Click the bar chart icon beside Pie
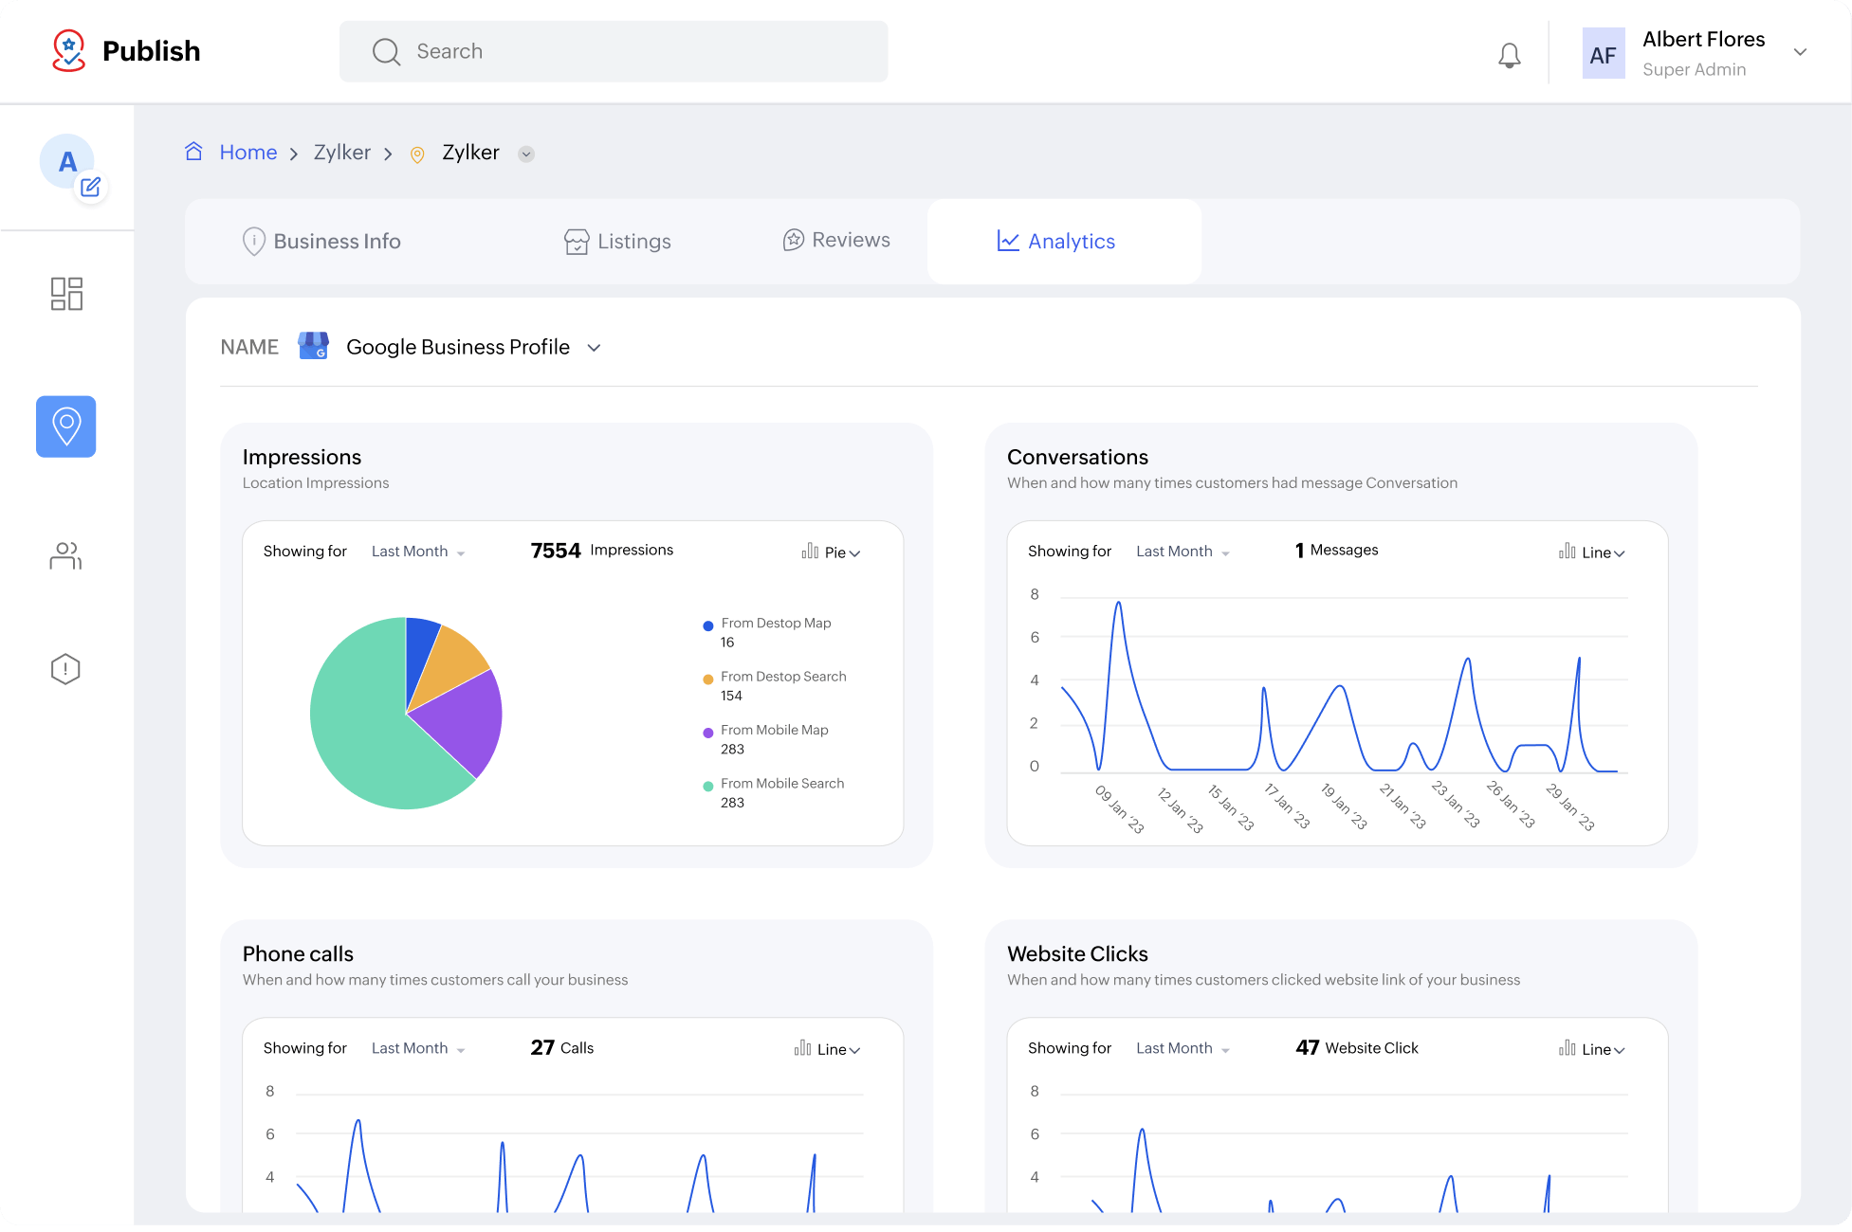 810,551
